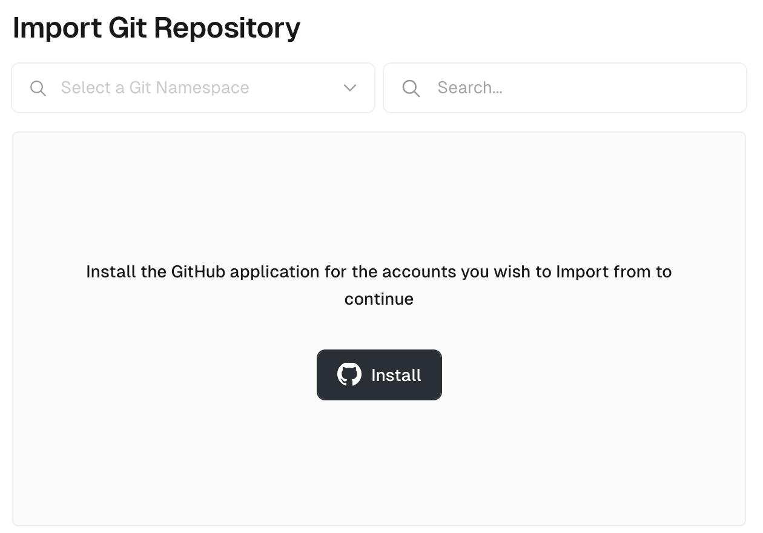Viewport: 763px width, 533px height.
Task: Open the Select a Git Namespace dropdown
Action: pos(193,88)
